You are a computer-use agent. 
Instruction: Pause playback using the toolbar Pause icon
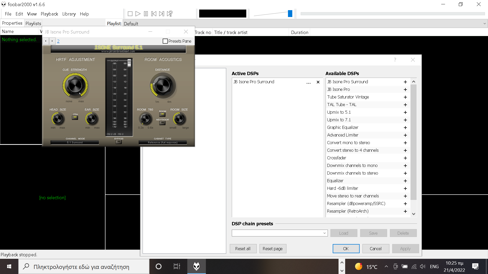[x=146, y=14]
